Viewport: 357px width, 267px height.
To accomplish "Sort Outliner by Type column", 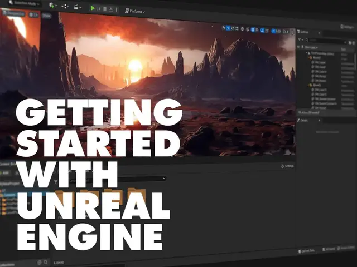I will coord(344,49).
